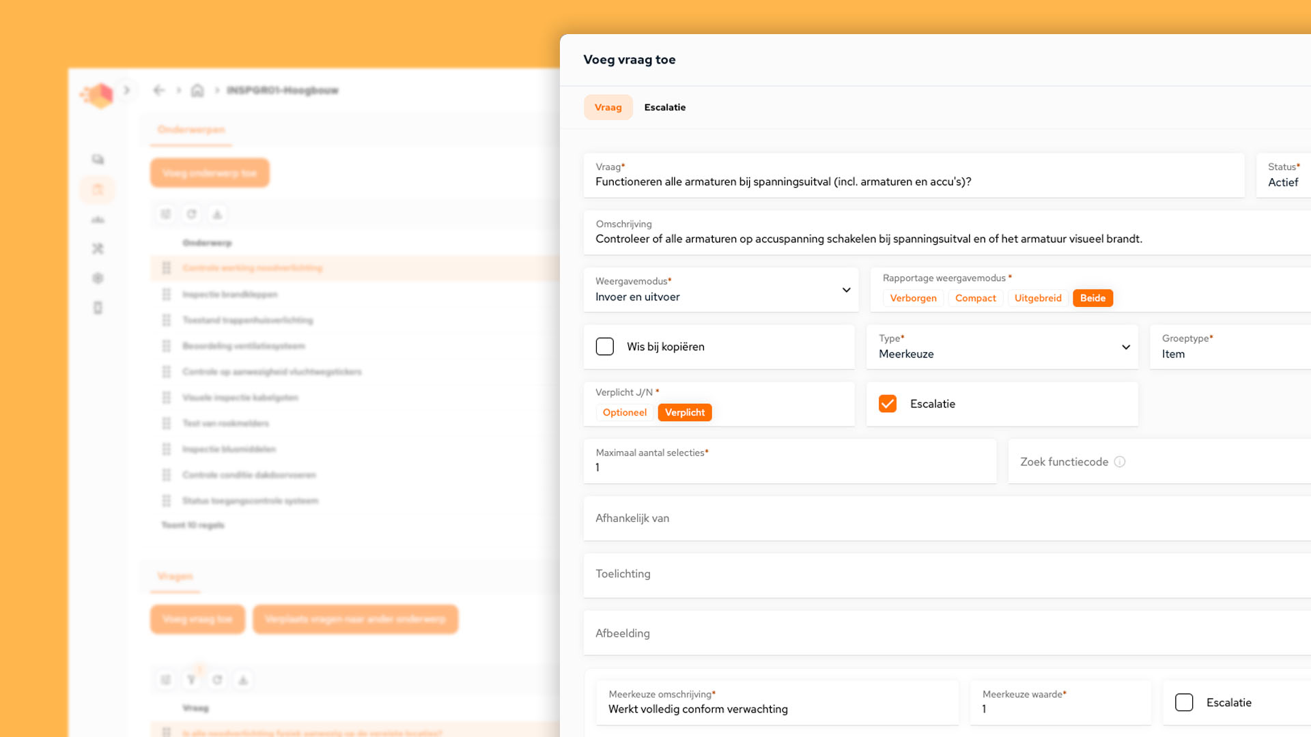Set Rapportage weergavemodus to Uitgebreid
The image size is (1311, 737).
(x=1037, y=298)
